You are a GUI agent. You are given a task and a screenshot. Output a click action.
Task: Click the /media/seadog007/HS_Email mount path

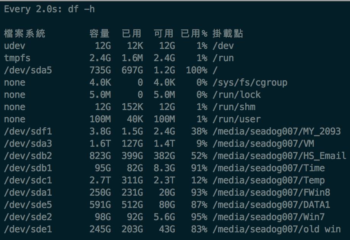[x=280, y=156]
